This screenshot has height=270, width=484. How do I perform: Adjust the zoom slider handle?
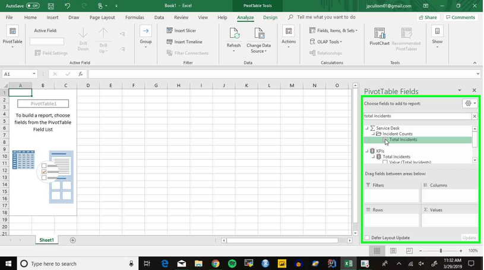[441, 251]
